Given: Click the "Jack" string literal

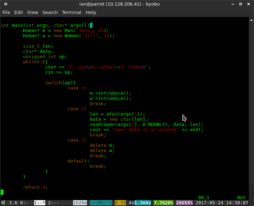Looking at the screenshot, I should click(x=84, y=31).
